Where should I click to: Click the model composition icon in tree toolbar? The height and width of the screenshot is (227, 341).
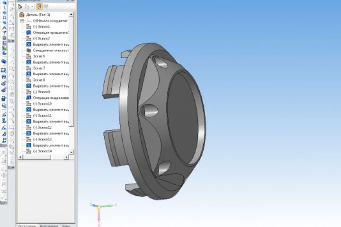tap(27, 7)
